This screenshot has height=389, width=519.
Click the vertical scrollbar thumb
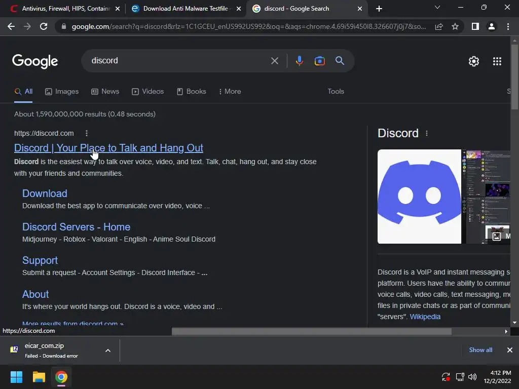(514, 77)
